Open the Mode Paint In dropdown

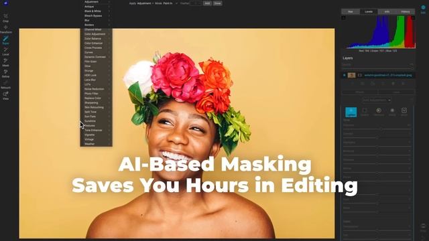pyautogui.click(x=170, y=3)
